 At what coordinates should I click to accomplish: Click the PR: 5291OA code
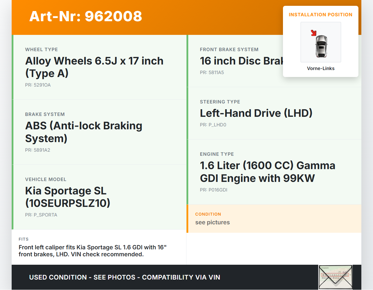(x=38, y=85)
